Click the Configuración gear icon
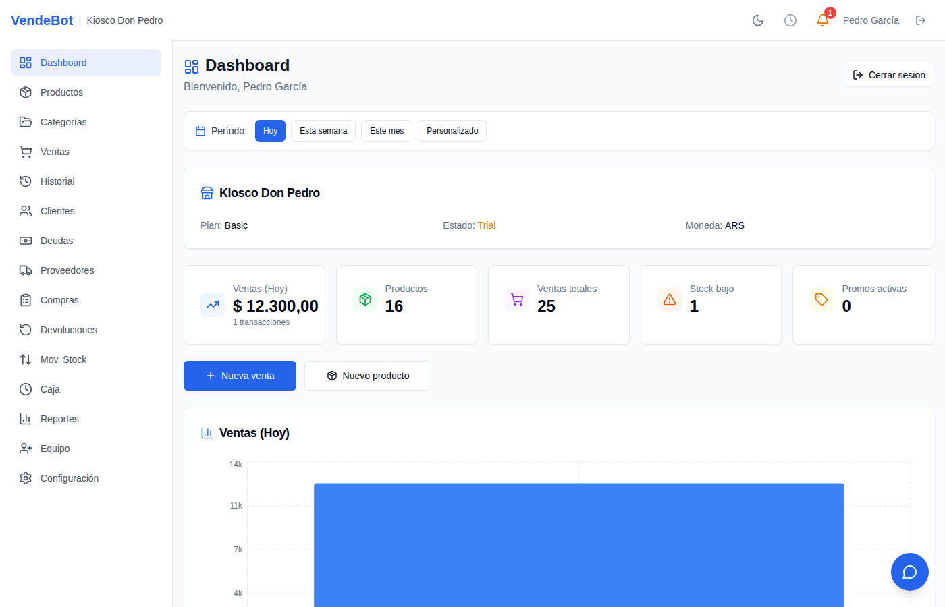 tap(26, 478)
